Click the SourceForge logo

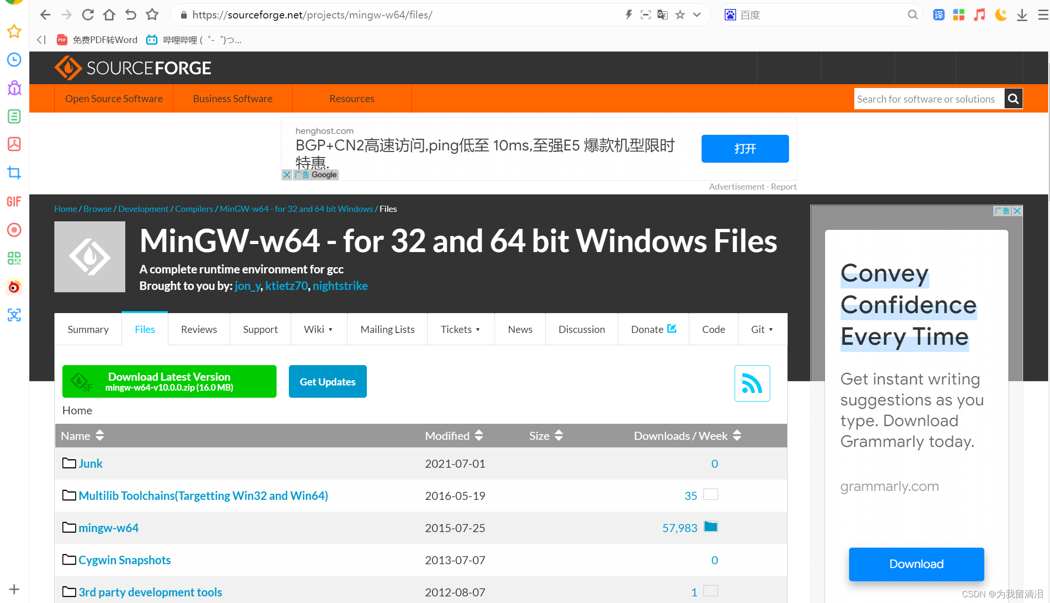133,68
